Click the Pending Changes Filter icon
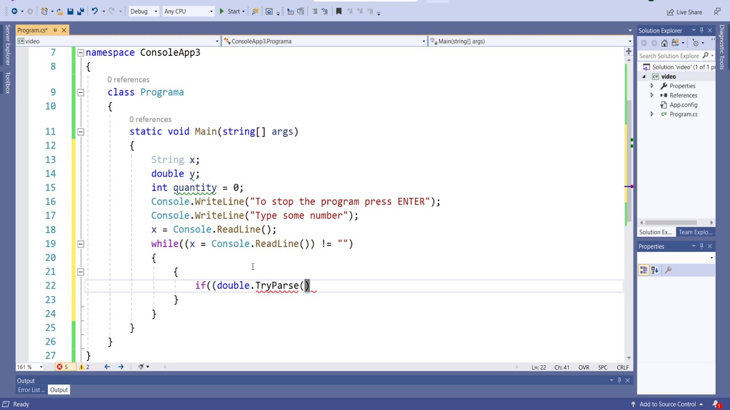The width and height of the screenshot is (730, 410). [696, 43]
